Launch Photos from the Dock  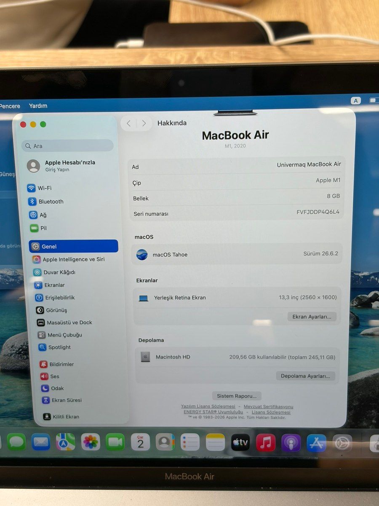[91, 442]
